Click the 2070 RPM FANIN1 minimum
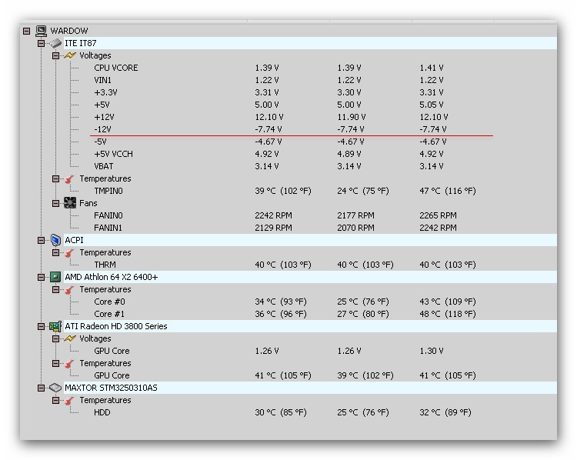 click(355, 228)
